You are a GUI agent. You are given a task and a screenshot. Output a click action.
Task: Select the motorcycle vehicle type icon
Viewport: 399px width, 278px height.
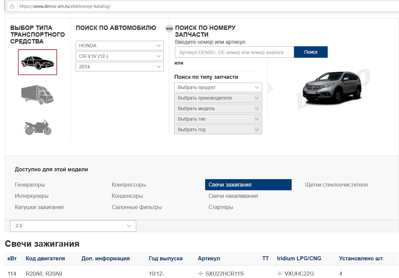(38, 127)
